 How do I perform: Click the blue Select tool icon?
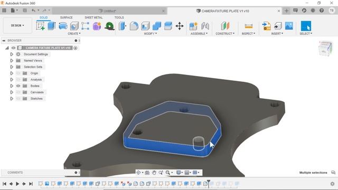click(306, 26)
